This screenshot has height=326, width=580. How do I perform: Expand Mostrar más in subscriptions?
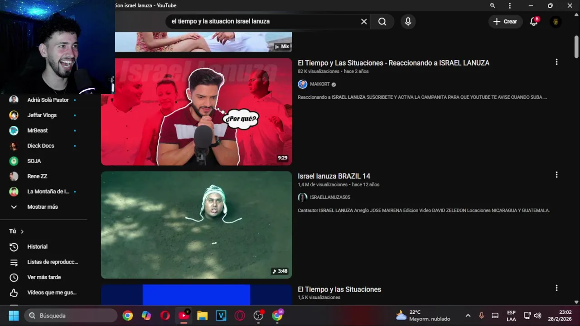(x=43, y=207)
